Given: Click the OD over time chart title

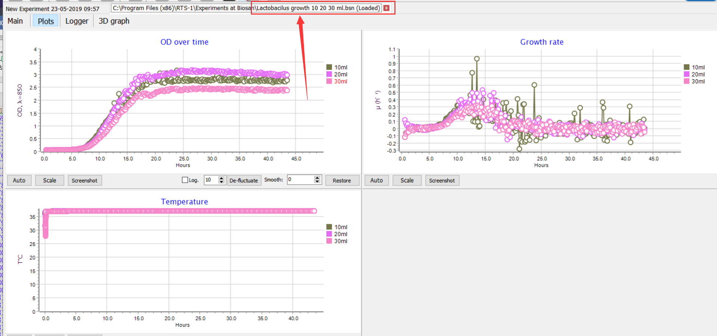Looking at the screenshot, I should click(x=184, y=42).
